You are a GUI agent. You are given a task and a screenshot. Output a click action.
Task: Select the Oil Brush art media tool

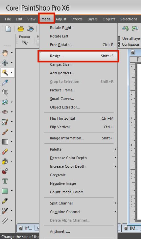click(x=5, y=211)
